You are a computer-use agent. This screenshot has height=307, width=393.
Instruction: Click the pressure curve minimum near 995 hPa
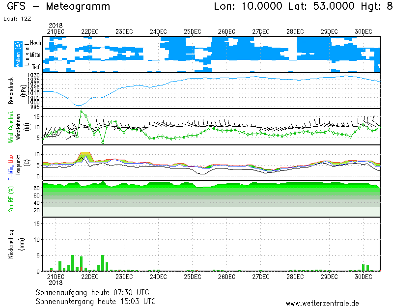(x=78, y=105)
